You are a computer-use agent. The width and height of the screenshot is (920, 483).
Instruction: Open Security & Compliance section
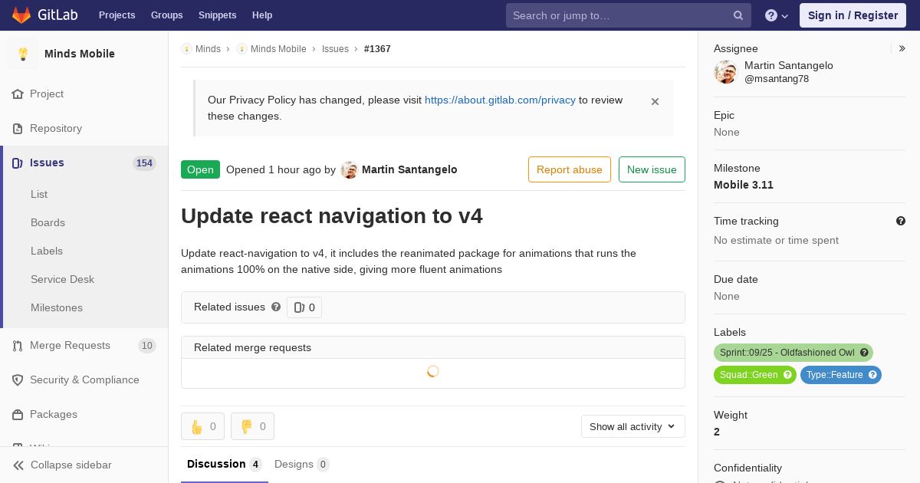[x=84, y=379]
